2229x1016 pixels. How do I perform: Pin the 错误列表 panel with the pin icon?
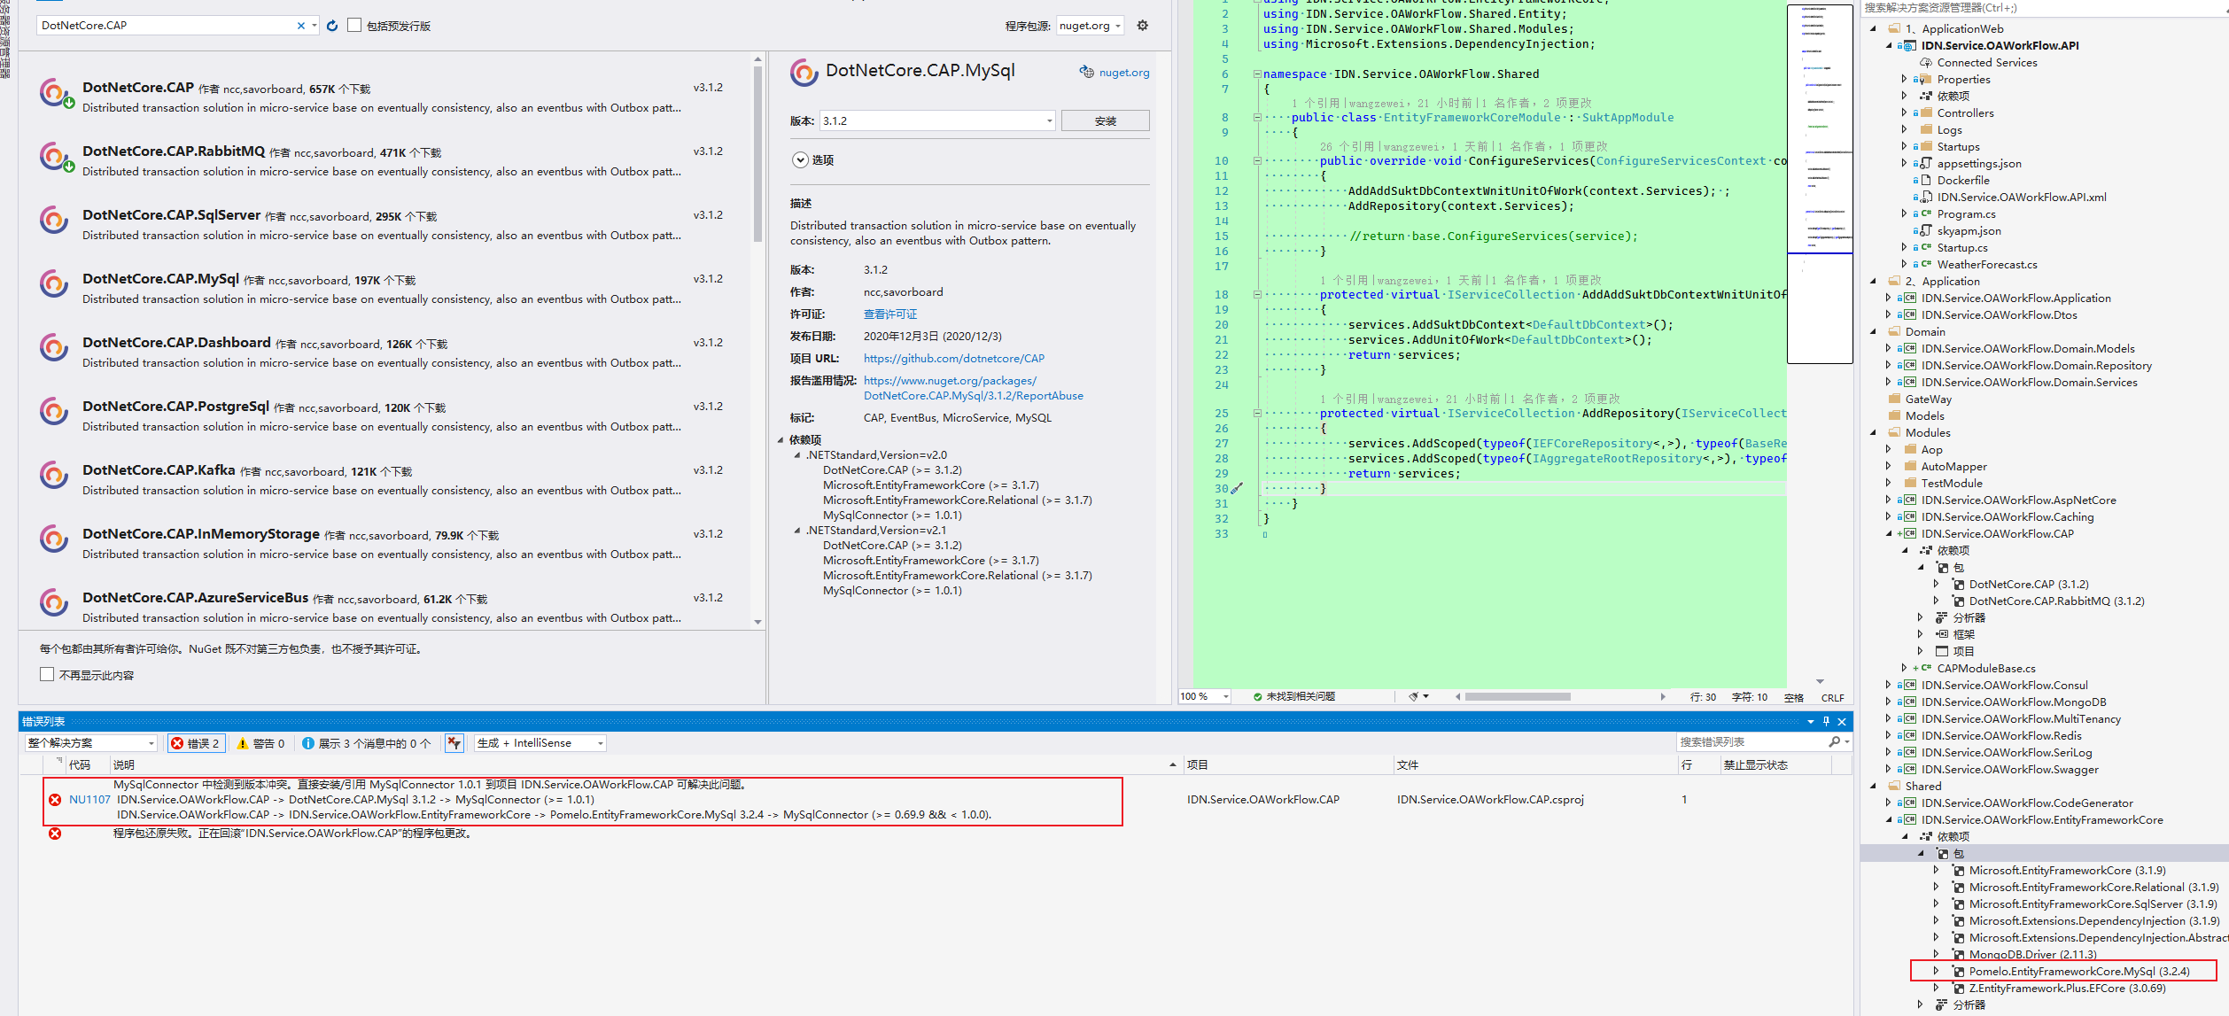click(1825, 721)
